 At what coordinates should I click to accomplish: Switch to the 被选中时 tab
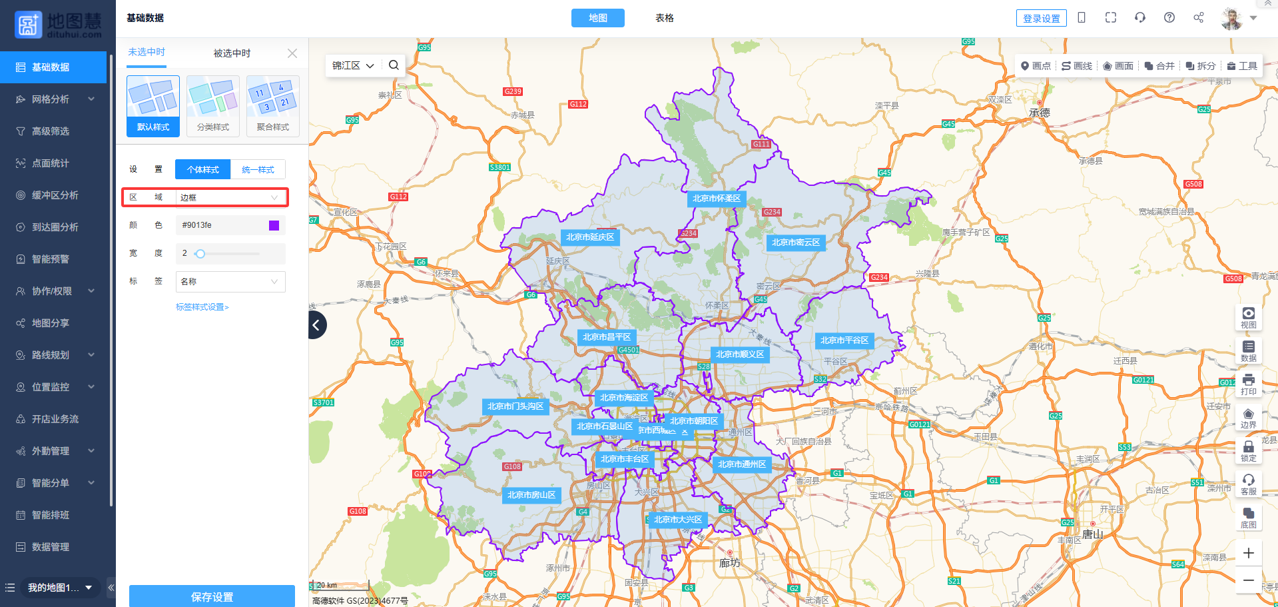click(232, 53)
